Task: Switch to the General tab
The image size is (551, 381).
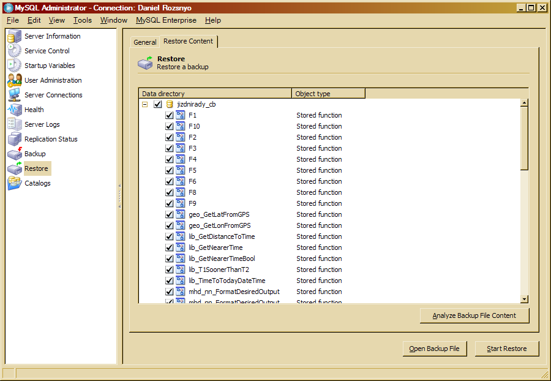Action: tap(144, 42)
